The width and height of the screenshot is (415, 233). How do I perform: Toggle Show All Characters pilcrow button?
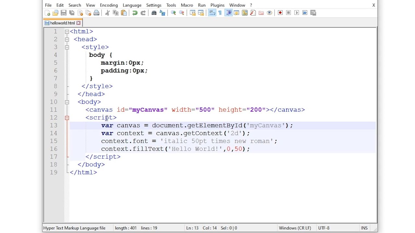pyautogui.click(x=220, y=13)
